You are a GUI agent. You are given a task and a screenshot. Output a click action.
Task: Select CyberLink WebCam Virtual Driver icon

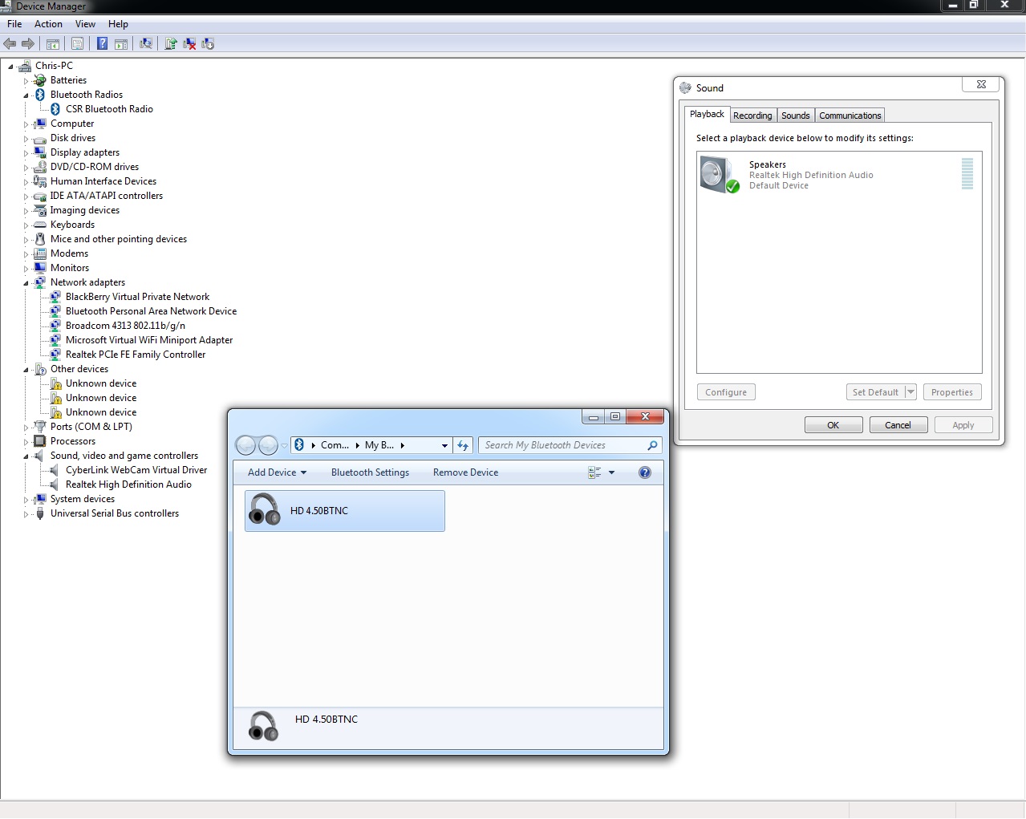(x=54, y=470)
